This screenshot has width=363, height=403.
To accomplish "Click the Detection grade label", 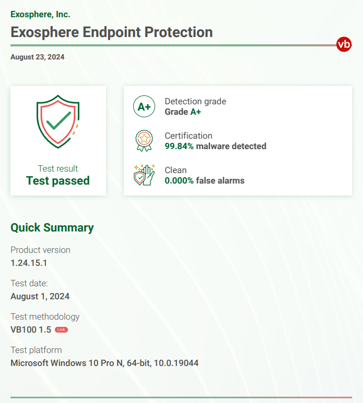I will click(x=195, y=102).
